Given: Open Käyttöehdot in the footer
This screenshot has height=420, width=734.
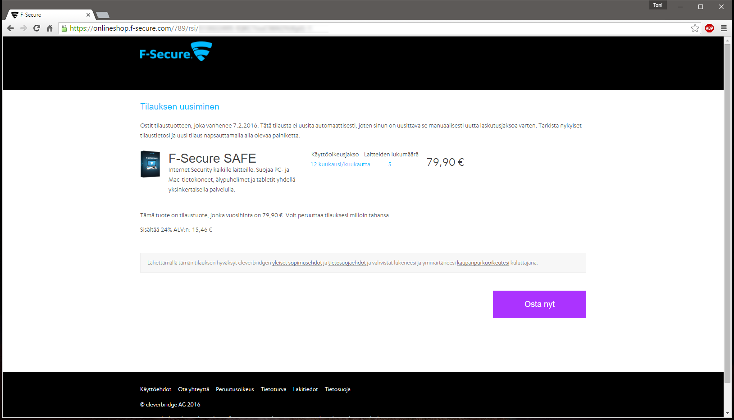Looking at the screenshot, I should [155, 389].
